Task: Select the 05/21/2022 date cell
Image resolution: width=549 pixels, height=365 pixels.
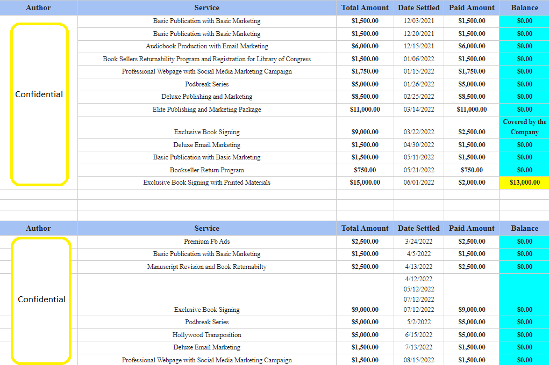Action: (419, 170)
